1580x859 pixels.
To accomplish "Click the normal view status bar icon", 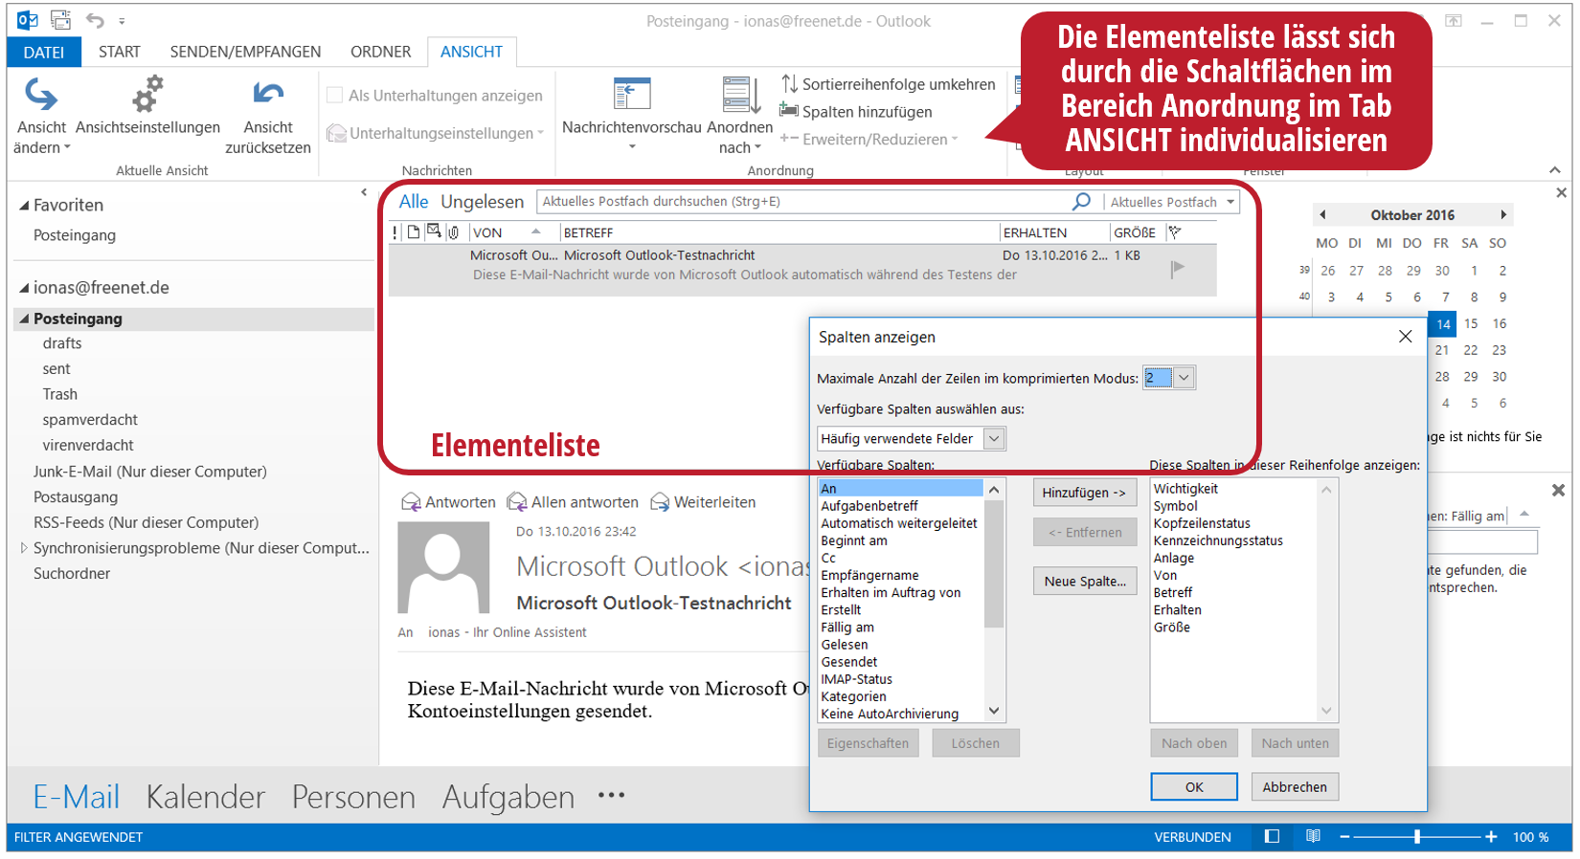I will pyautogui.click(x=1272, y=836).
